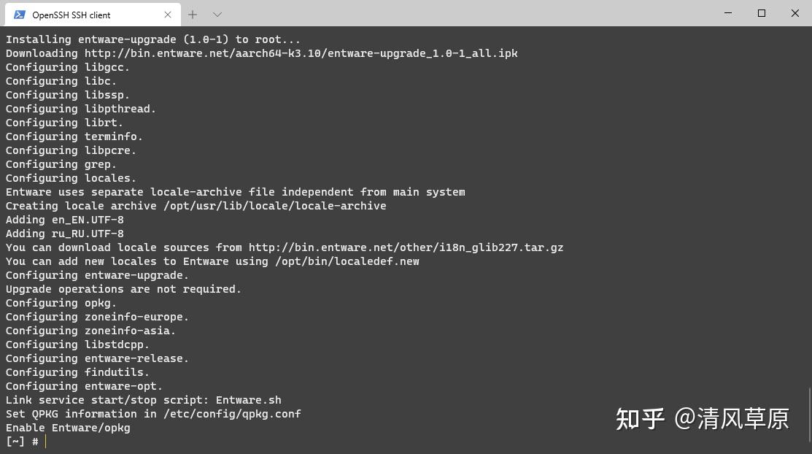Click the 知乎 @清风草原 watermark

[702, 418]
